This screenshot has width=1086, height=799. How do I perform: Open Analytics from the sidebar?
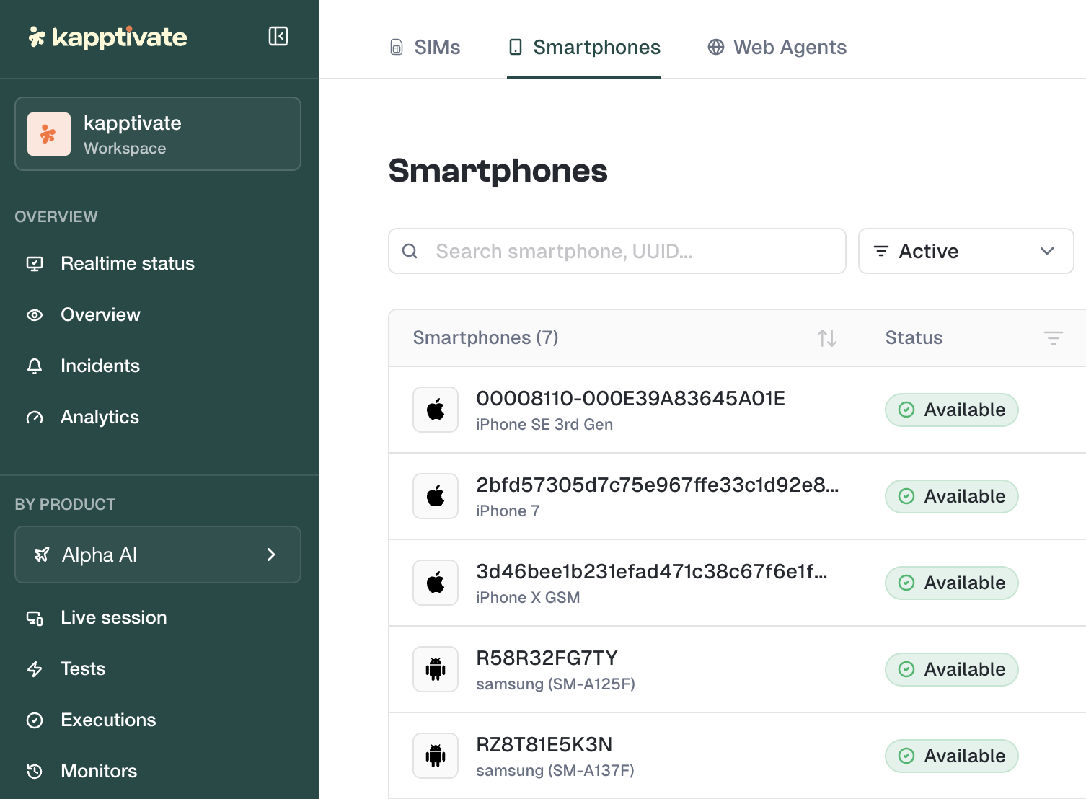click(100, 417)
